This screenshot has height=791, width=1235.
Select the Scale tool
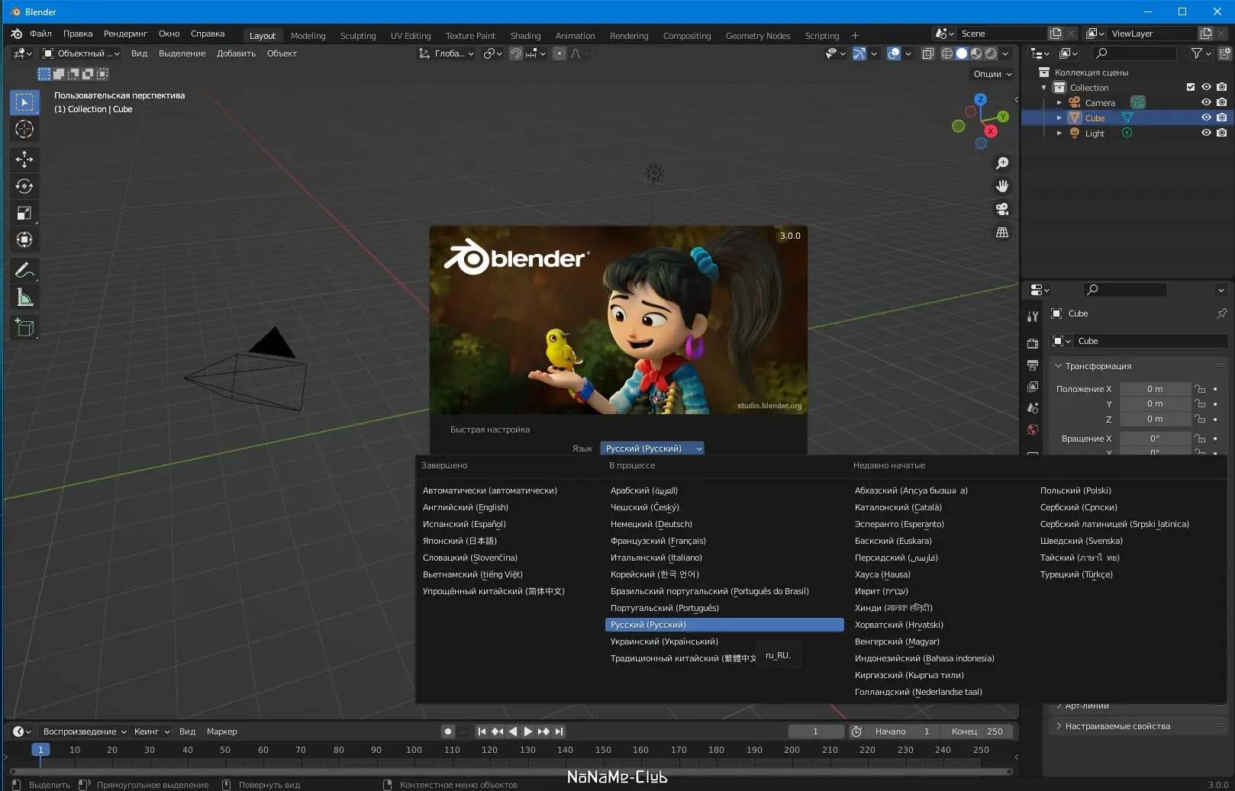24,214
